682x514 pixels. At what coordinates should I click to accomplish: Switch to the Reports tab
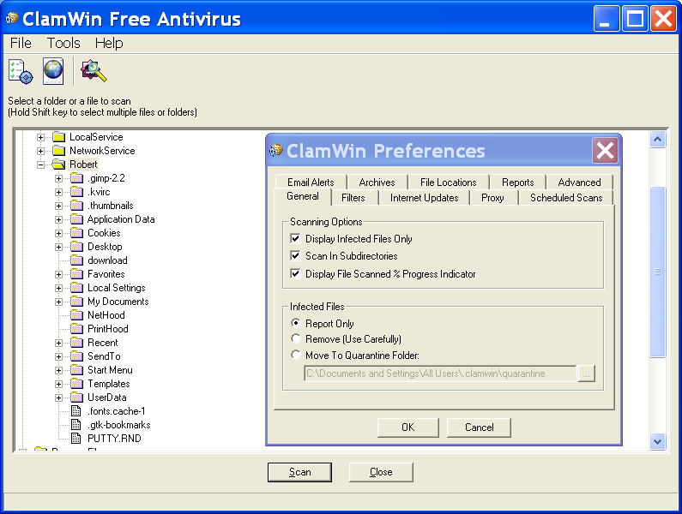tap(517, 182)
